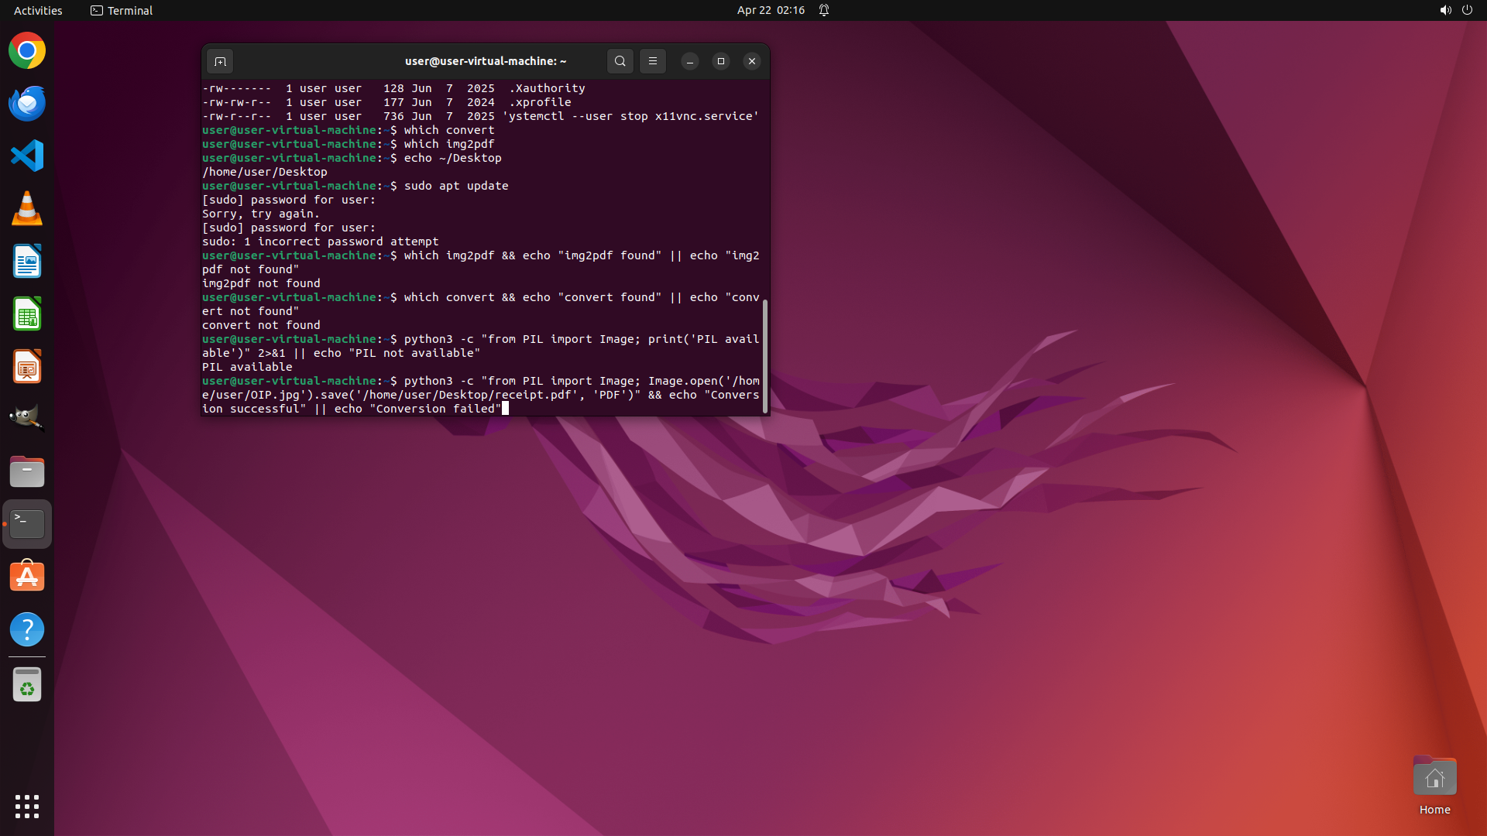Open a new terminal tab

pyautogui.click(x=220, y=61)
